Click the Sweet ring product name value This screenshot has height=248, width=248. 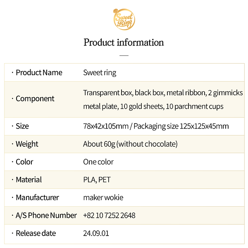(x=100, y=73)
